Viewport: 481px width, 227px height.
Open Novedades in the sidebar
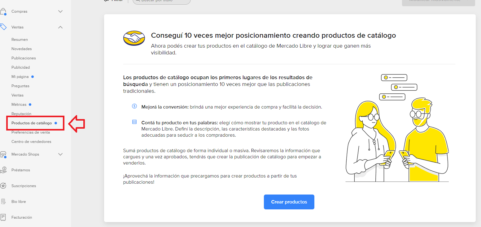coord(21,49)
